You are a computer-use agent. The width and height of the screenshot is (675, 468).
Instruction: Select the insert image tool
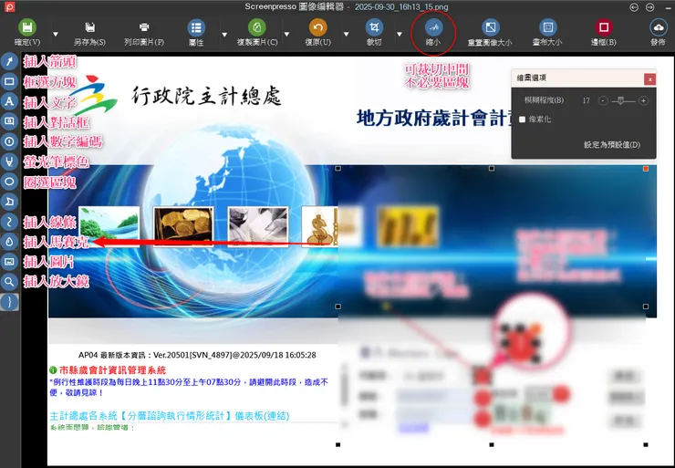9,261
